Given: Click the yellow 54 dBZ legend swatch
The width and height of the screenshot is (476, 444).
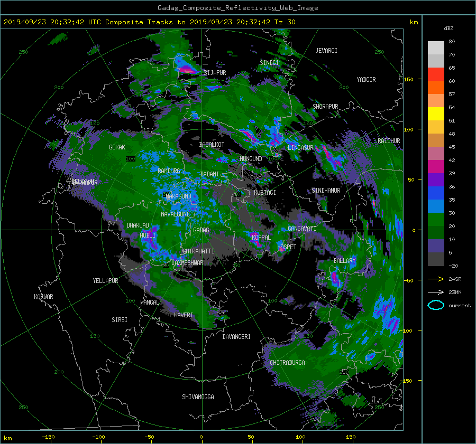Looking at the screenshot, I should tap(436, 114).
